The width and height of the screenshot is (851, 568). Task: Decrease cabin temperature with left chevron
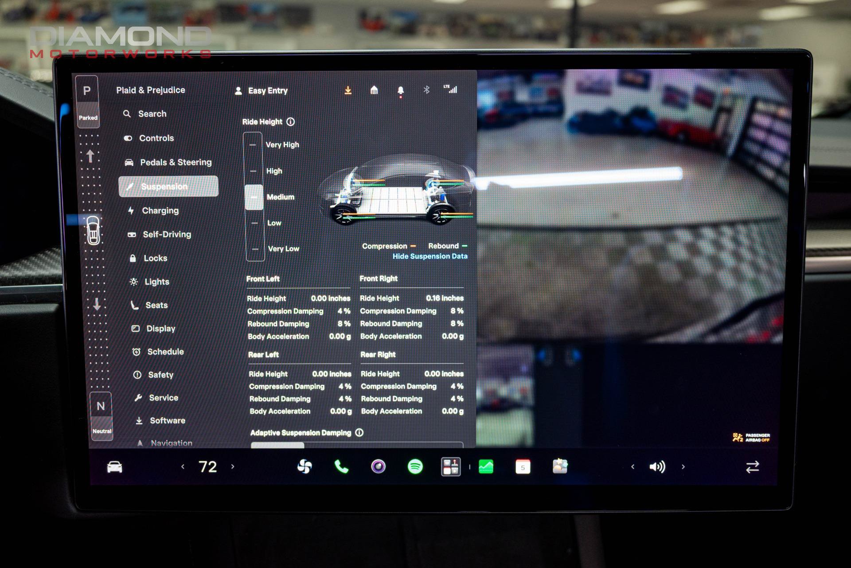pyautogui.click(x=183, y=466)
